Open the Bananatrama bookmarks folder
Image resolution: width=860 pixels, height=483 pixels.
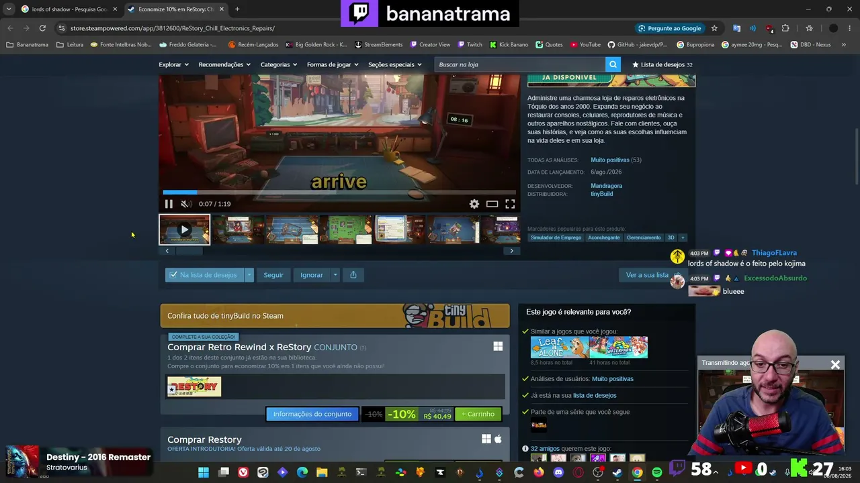click(27, 45)
